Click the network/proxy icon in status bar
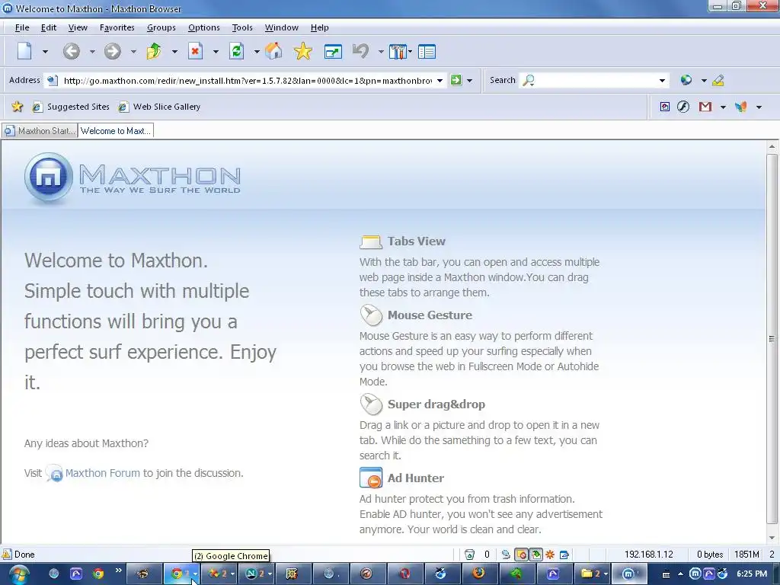The height and width of the screenshot is (585, 780). tap(506, 555)
